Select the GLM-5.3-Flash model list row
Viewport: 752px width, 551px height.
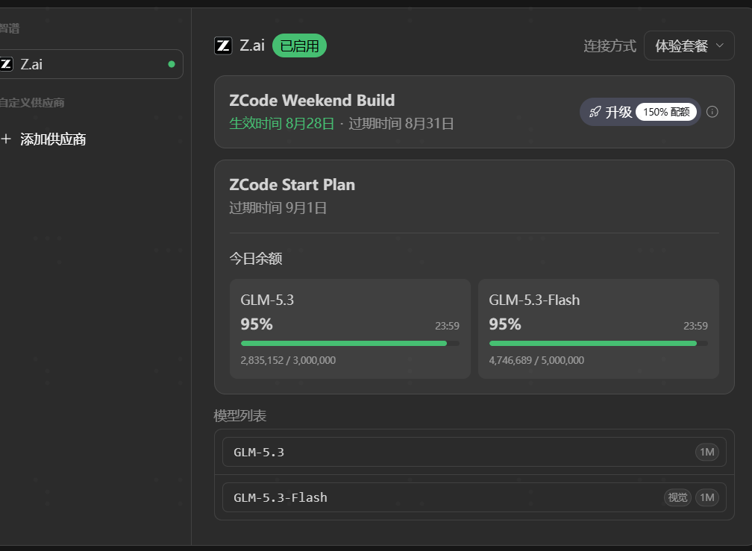click(x=474, y=497)
